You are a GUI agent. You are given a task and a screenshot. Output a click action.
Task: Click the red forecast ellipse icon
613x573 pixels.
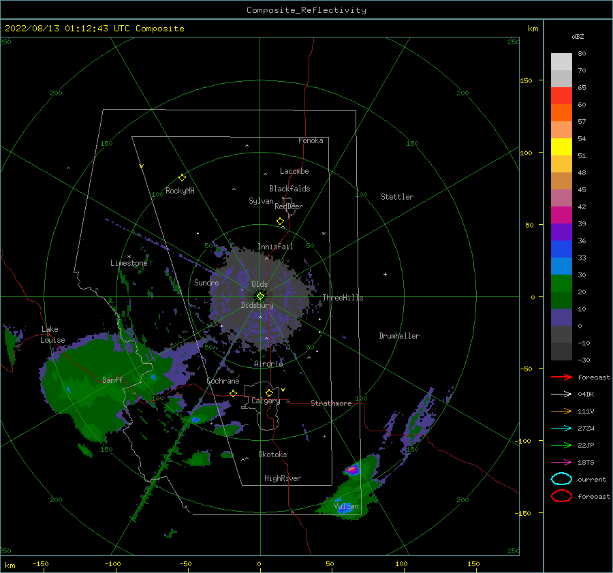pyautogui.click(x=561, y=496)
